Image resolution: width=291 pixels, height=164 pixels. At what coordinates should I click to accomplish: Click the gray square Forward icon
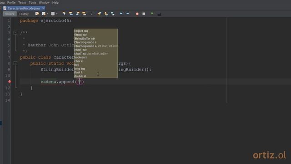click(x=53, y=14)
